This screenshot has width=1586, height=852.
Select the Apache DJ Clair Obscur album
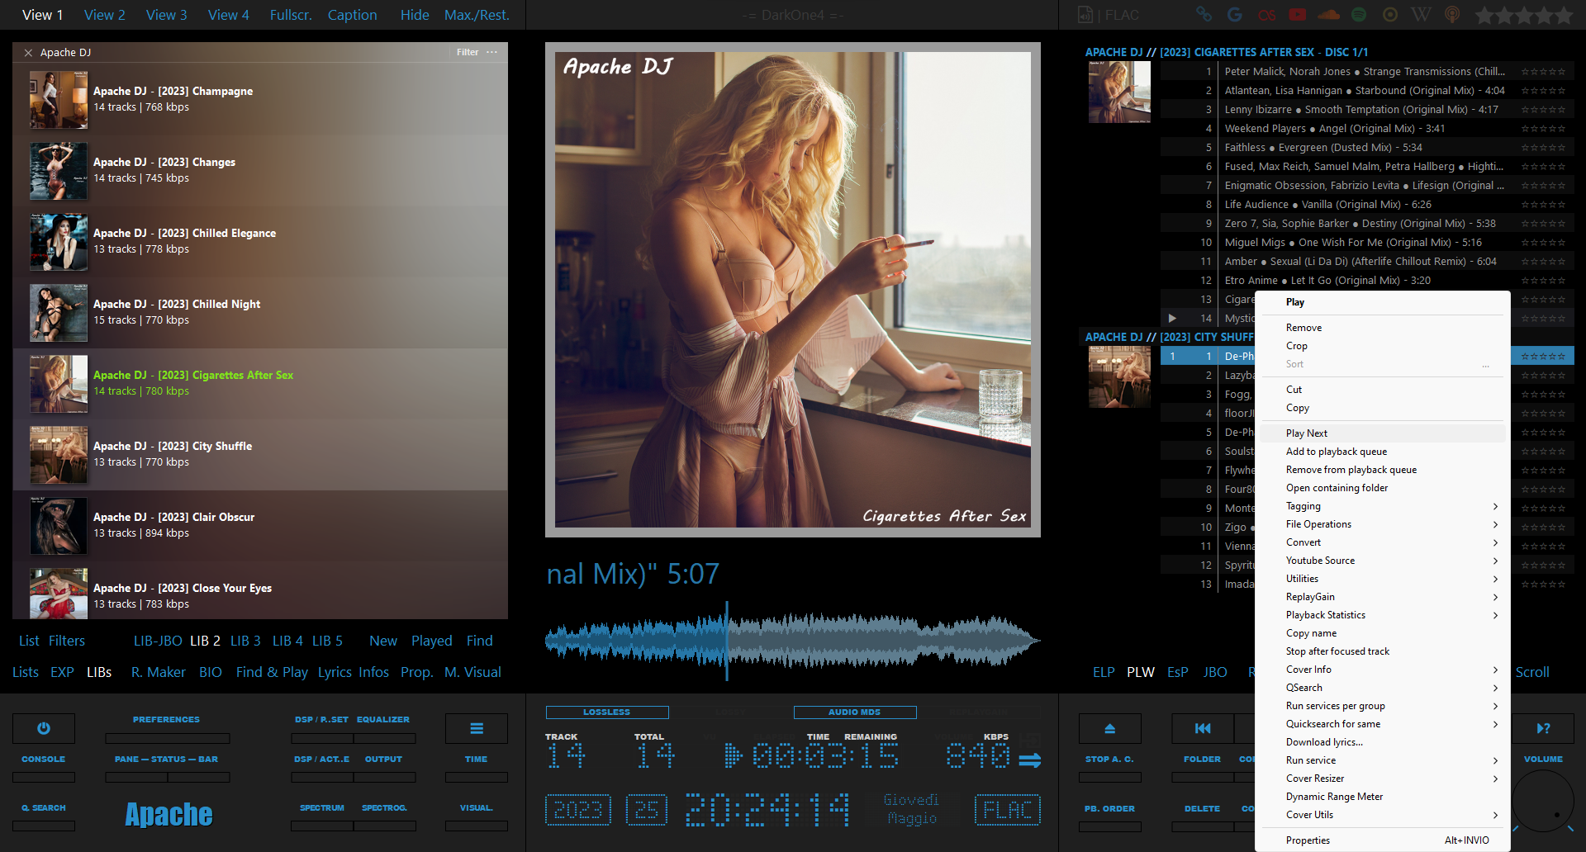[260, 526]
